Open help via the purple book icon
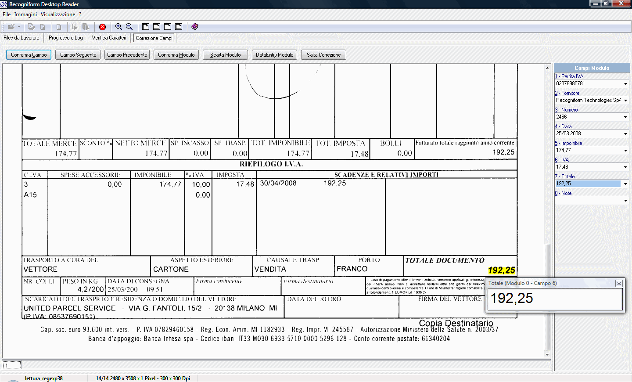Image resolution: width=632 pixels, height=382 pixels. click(195, 27)
